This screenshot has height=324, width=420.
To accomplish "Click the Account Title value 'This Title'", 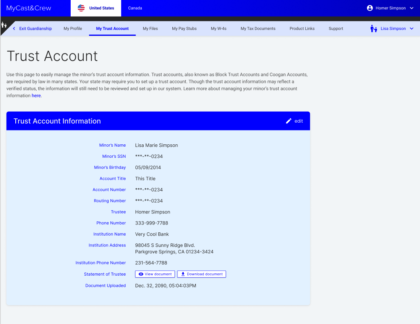I will click(145, 179).
